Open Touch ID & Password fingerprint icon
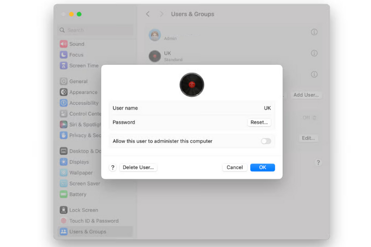 point(63,221)
